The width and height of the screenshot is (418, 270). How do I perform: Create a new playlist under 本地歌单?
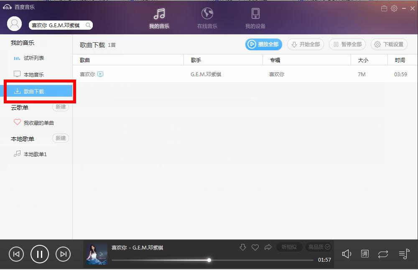tap(60, 138)
